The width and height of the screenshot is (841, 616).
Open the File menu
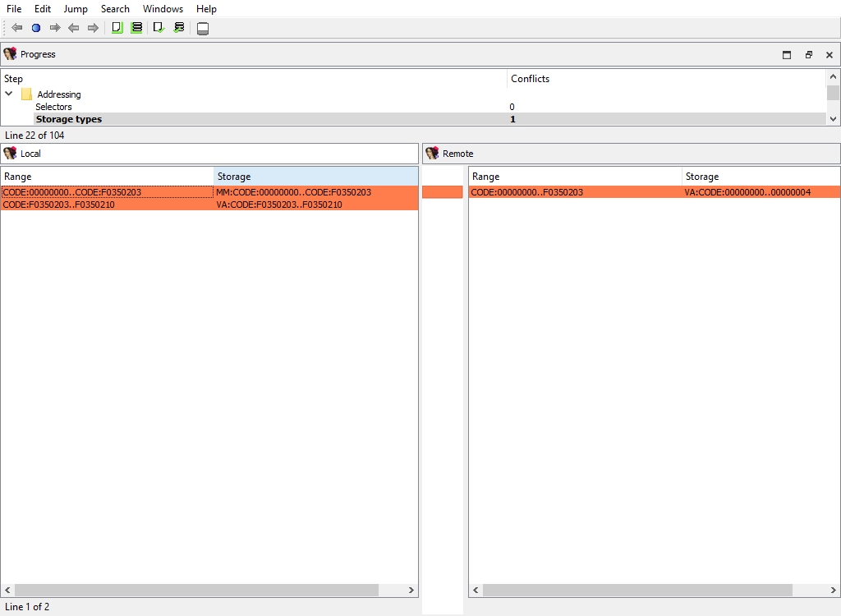pos(14,9)
